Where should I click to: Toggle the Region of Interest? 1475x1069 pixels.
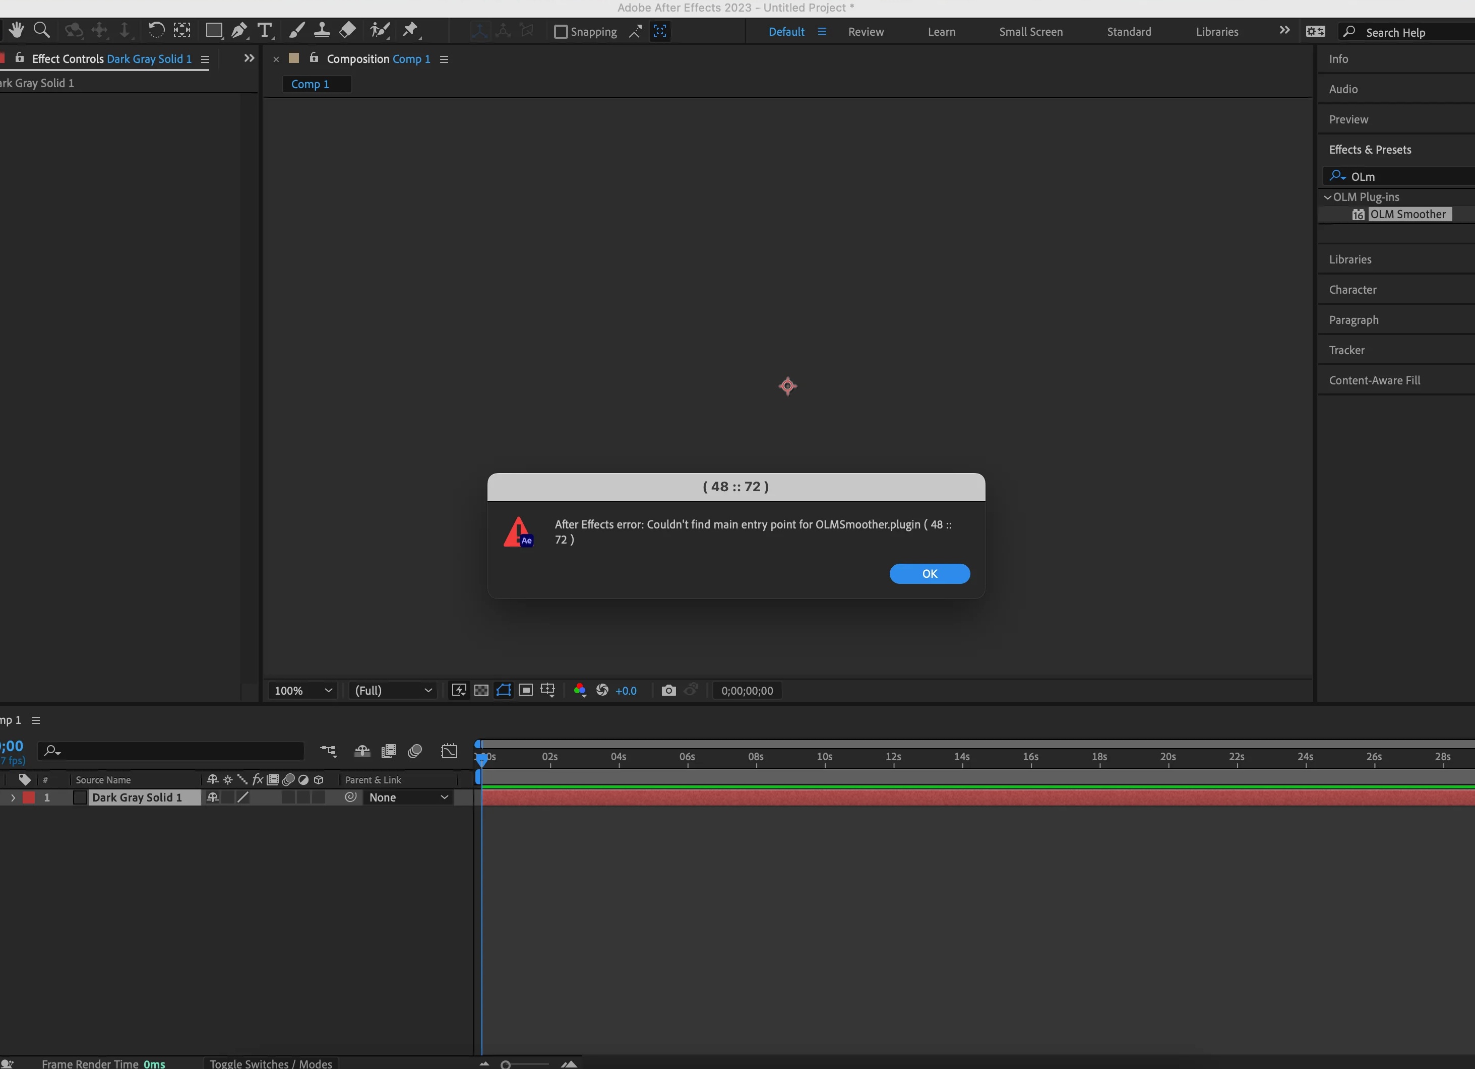coord(525,690)
